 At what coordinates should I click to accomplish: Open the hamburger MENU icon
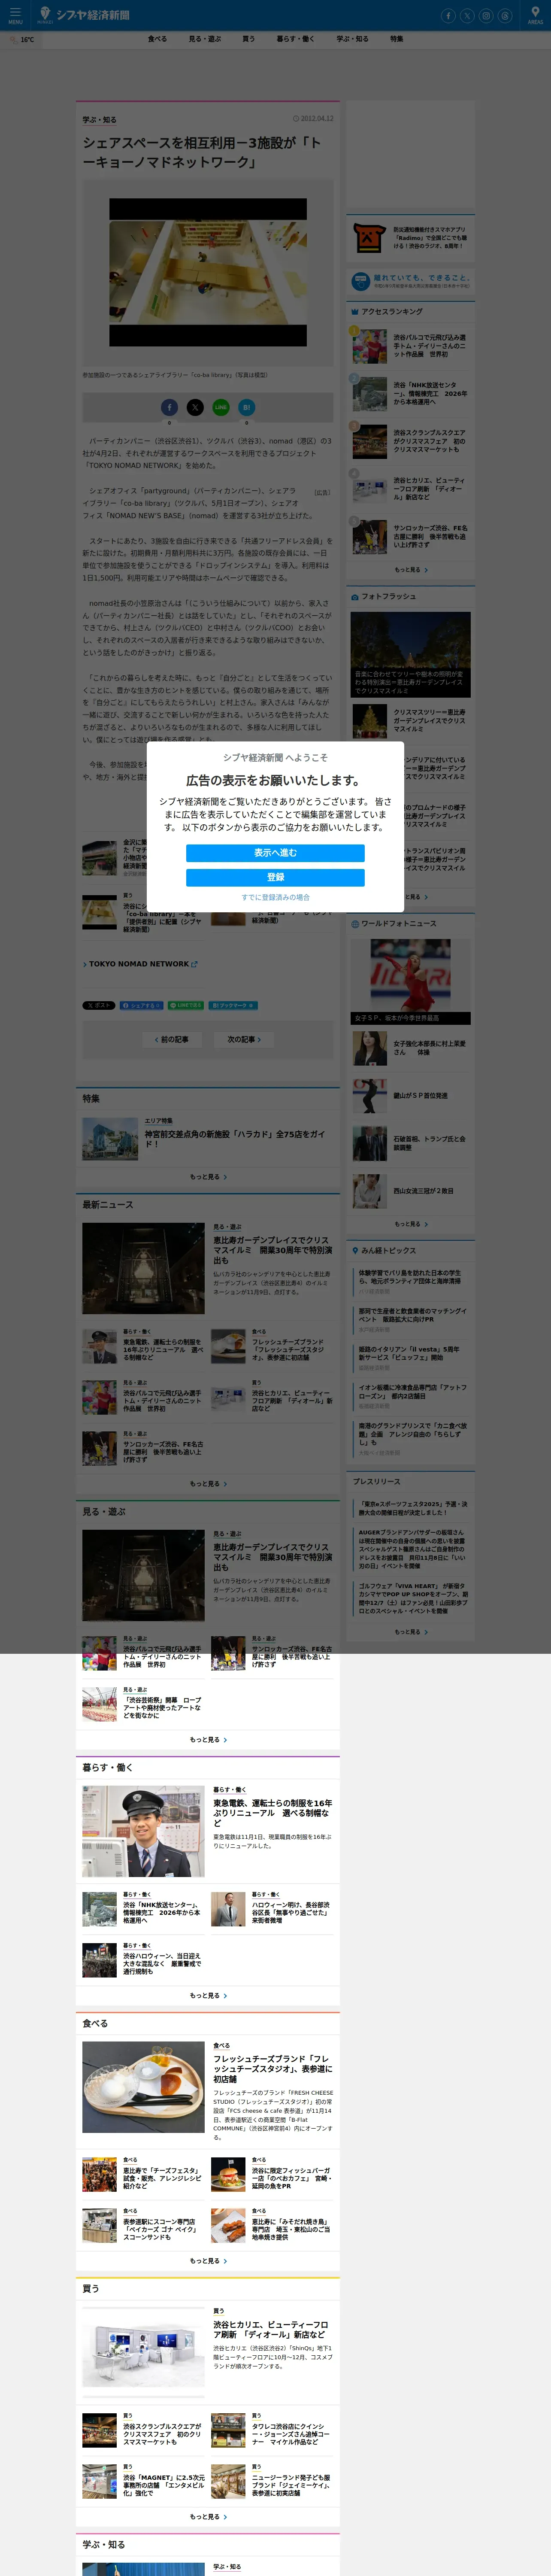(15, 15)
